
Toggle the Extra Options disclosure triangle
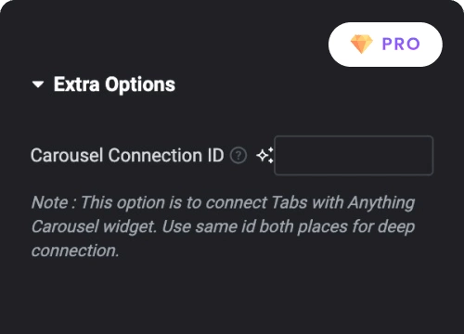pos(38,84)
